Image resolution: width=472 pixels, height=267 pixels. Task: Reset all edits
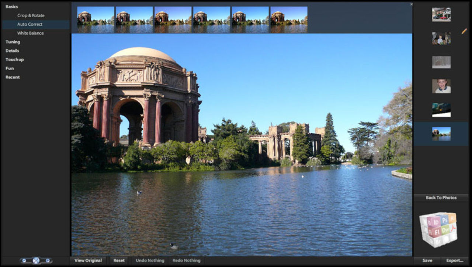click(119, 260)
